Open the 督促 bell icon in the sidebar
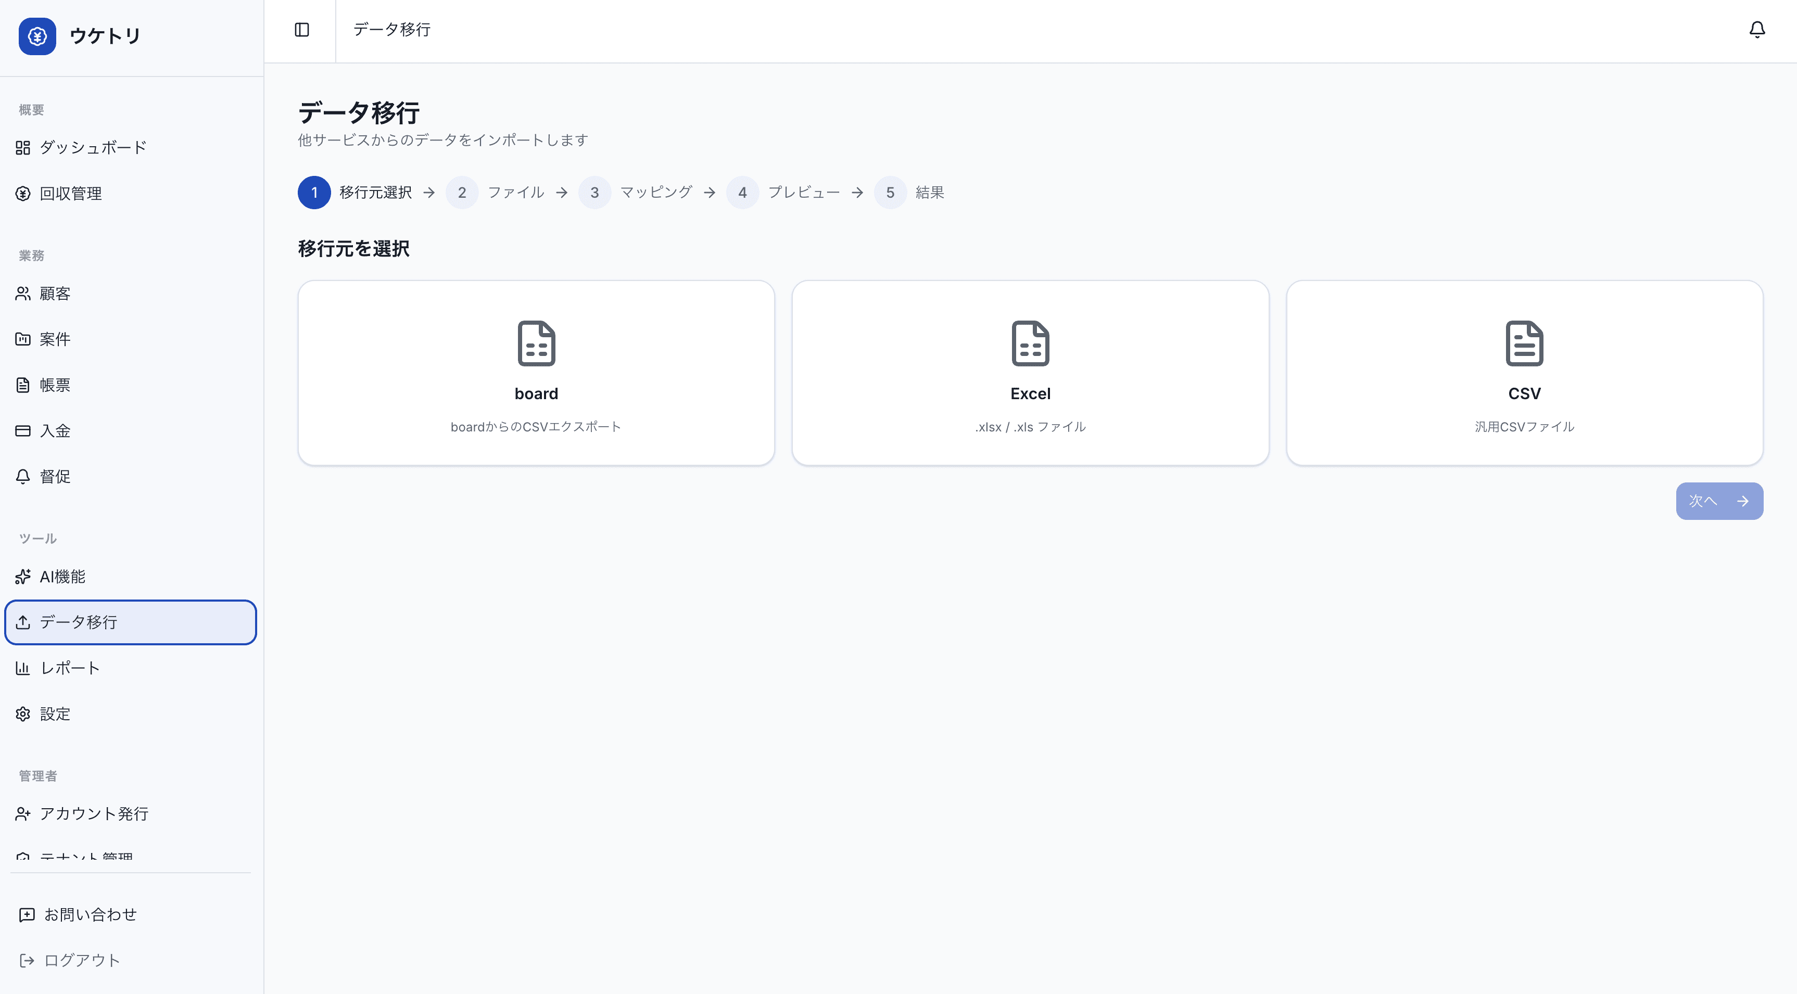The image size is (1797, 994). coord(23,476)
